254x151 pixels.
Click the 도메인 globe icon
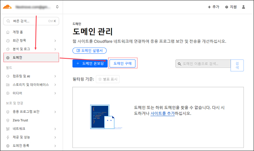coord(8,58)
